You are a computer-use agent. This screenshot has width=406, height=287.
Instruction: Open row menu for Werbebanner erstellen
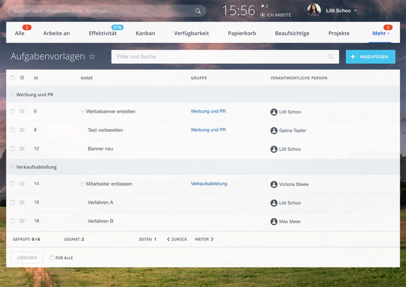pyautogui.click(x=22, y=111)
